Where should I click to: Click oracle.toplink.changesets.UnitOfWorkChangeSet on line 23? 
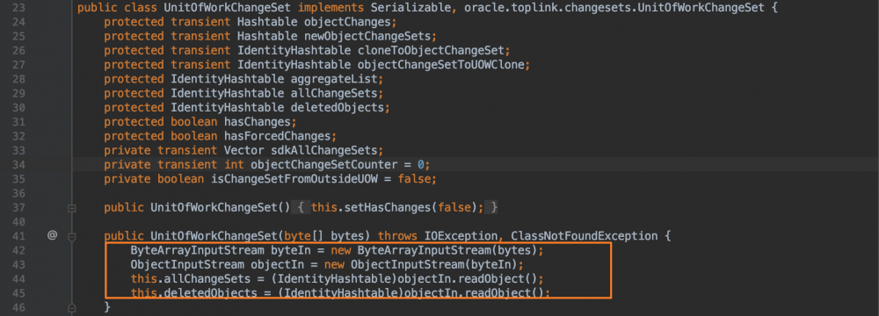[614, 9]
